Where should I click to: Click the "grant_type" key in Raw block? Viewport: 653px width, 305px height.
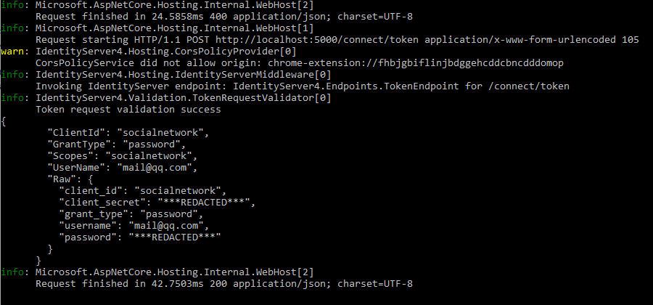[x=94, y=214]
